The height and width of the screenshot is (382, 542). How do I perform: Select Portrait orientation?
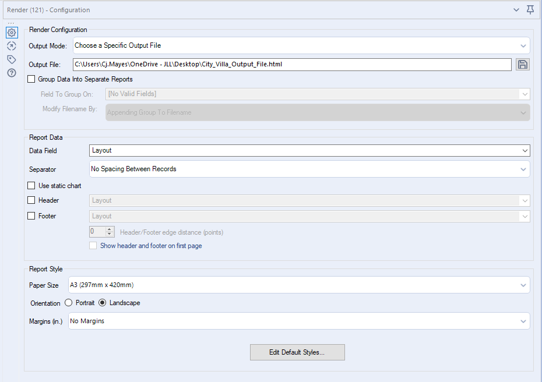68,303
